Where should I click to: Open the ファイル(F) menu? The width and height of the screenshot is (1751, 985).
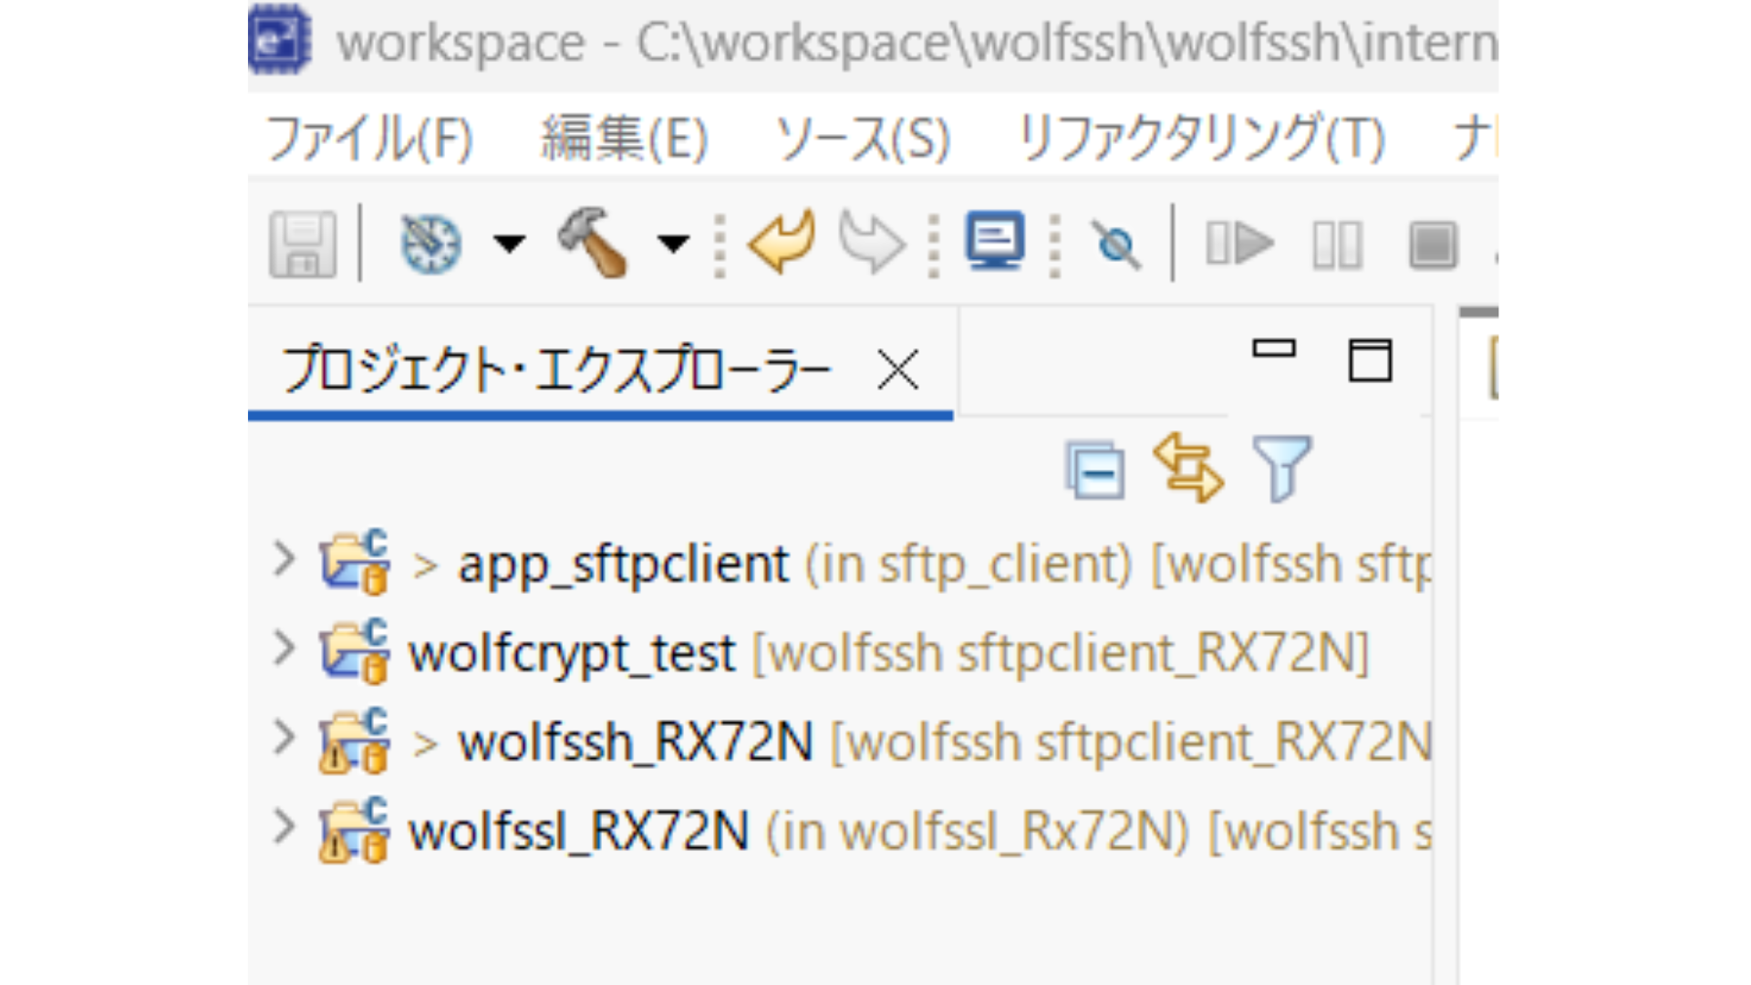coord(369,140)
